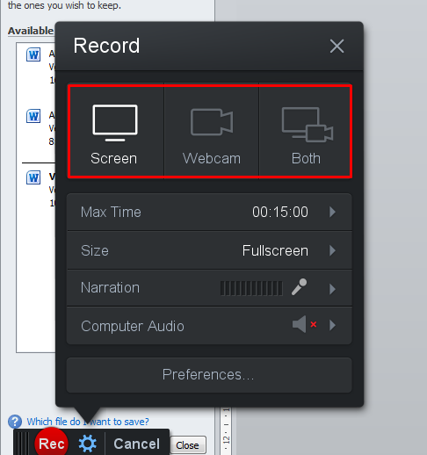Close the Record panel with the X

(x=337, y=47)
